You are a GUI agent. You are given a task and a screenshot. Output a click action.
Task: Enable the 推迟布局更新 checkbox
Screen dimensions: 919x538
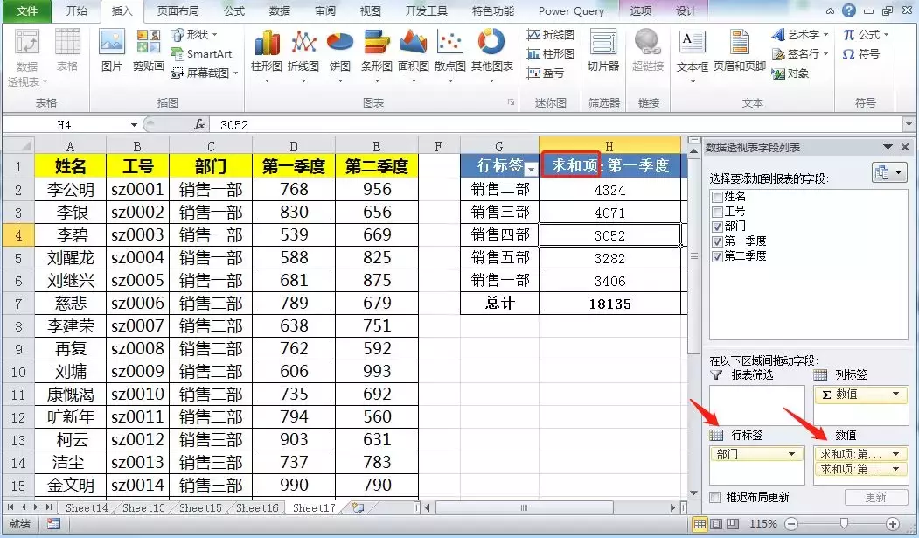coord(715,498)
